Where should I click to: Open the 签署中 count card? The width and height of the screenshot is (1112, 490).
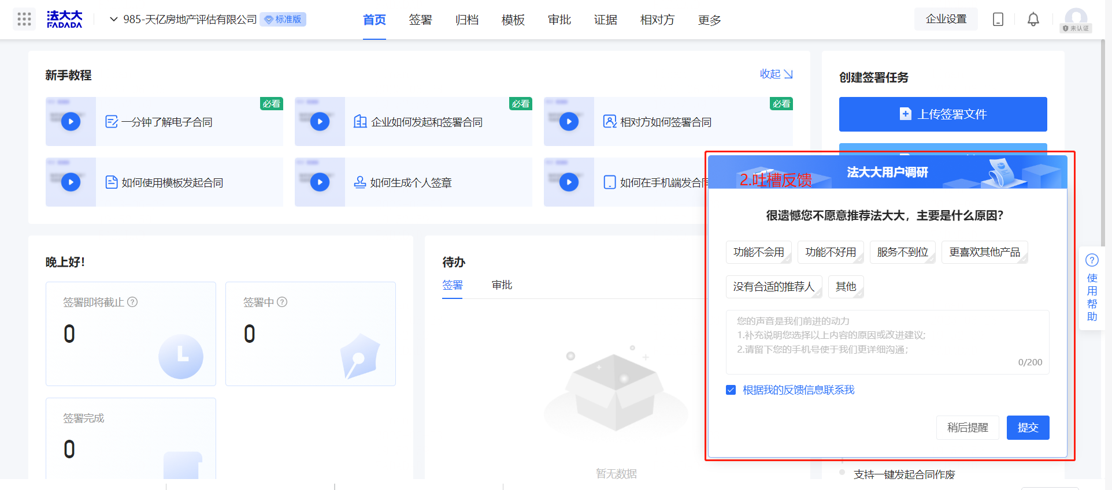310,334
